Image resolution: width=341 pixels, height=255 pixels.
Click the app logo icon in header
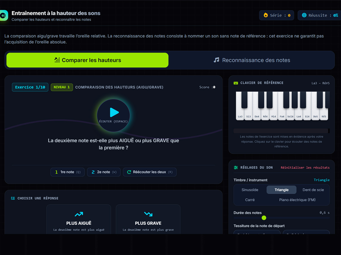[x=3, y=15]
